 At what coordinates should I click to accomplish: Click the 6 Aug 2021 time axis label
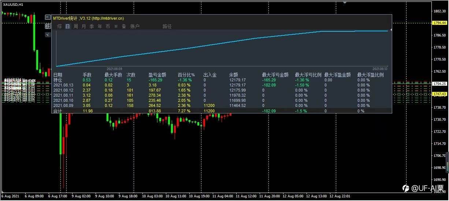(10, 196)
